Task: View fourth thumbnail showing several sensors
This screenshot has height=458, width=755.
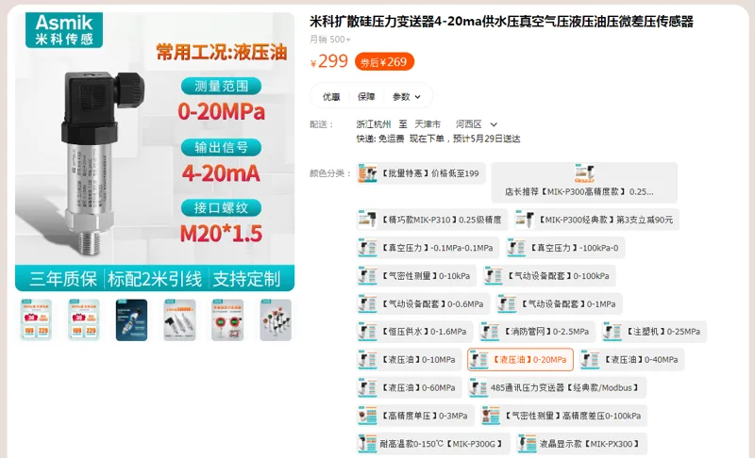Action: (x=179, y=320)
